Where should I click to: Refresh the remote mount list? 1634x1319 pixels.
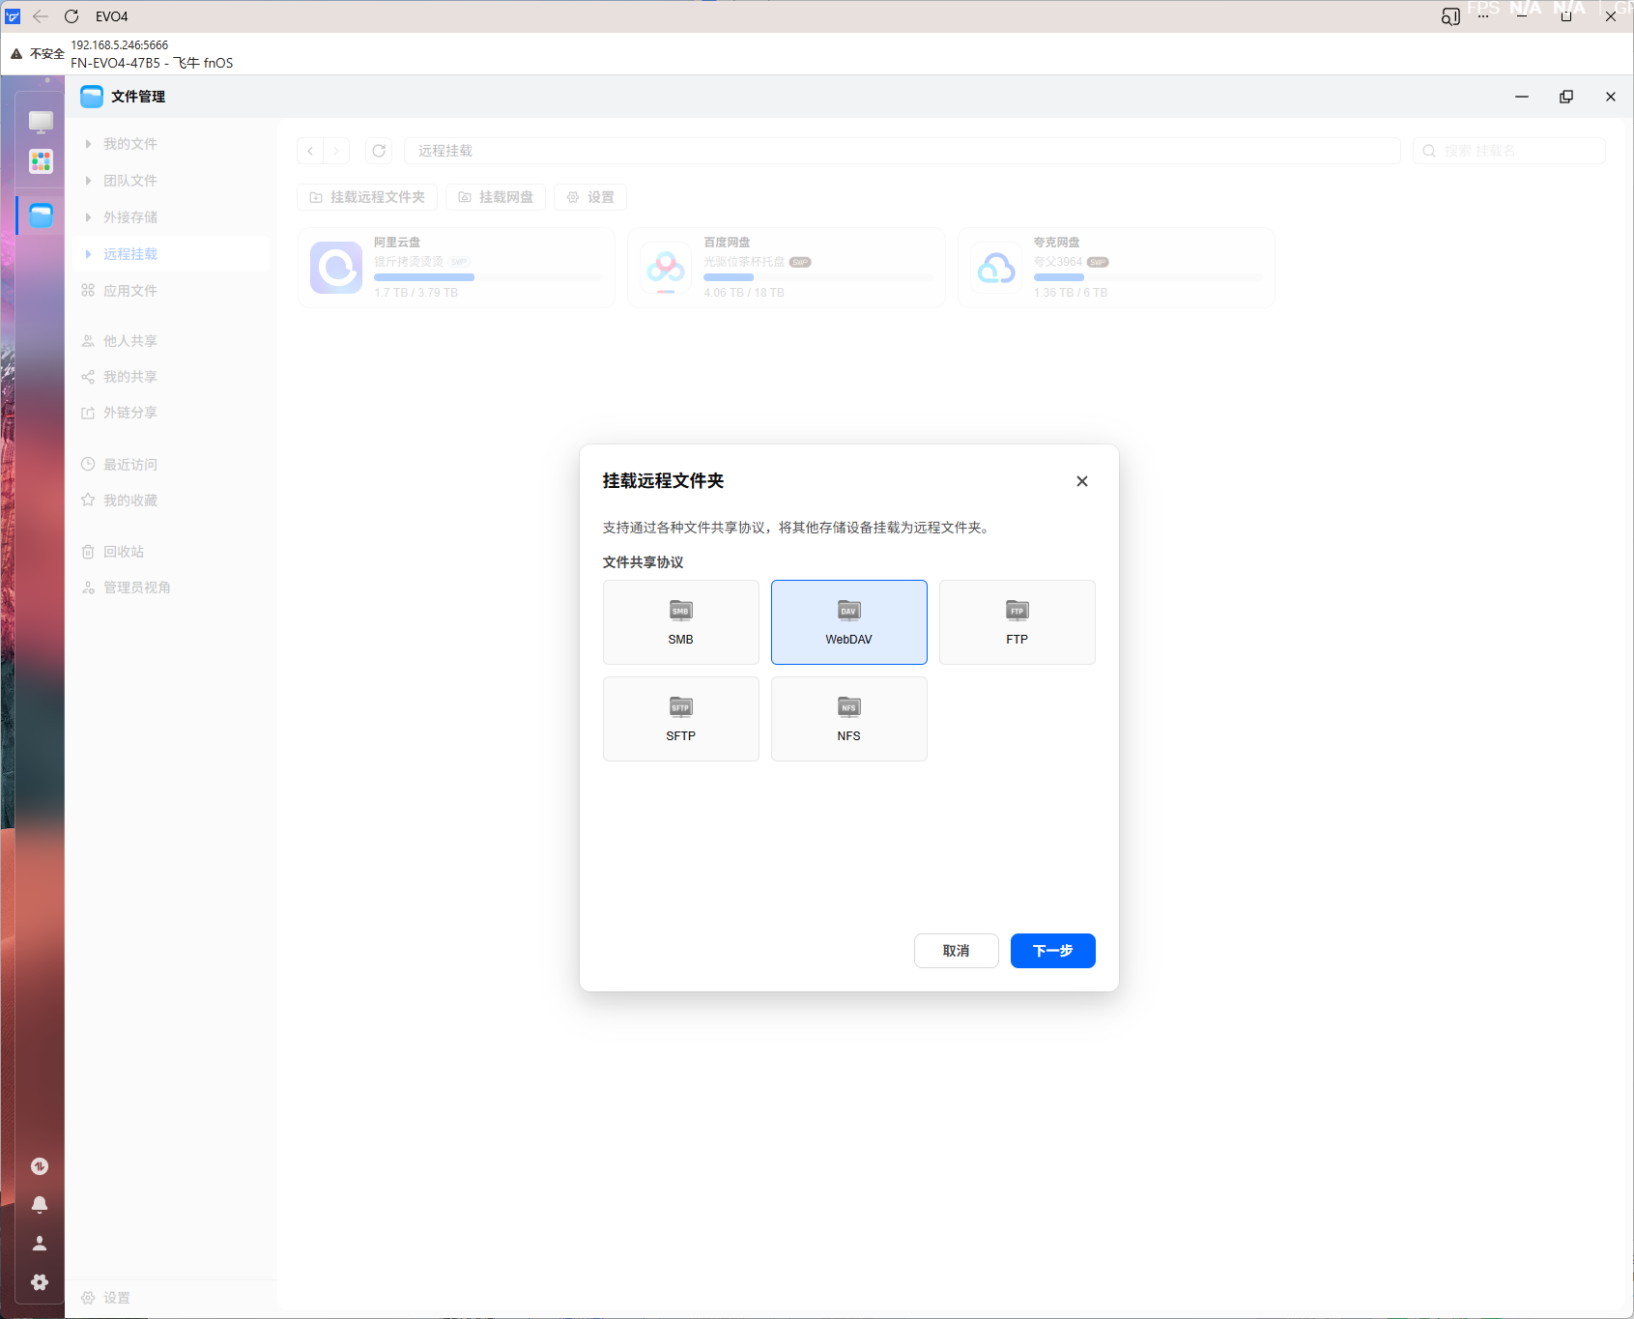379,151
